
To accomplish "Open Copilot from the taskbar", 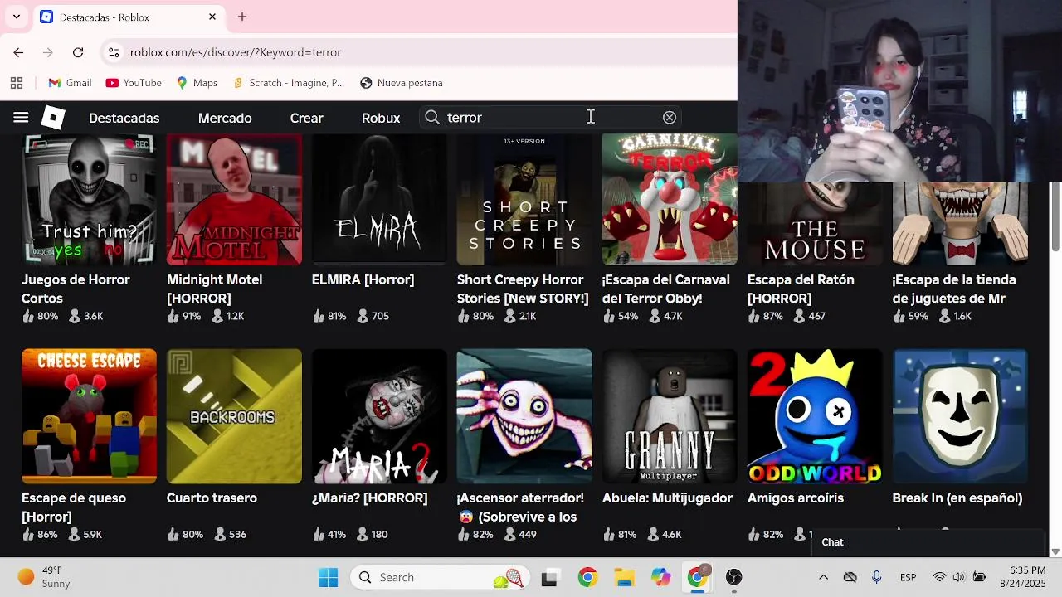I will point(660,578).
